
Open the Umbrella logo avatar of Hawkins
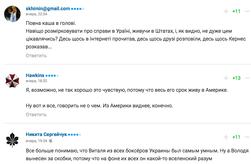click(12, 81)
